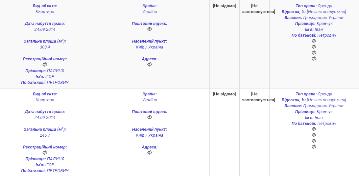Click last hidden icon under owner Петрович, 246,7 row
Screen dimensions: 359x176
click(314, 147)
